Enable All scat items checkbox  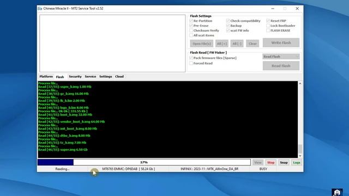click(x=191, y=35)
